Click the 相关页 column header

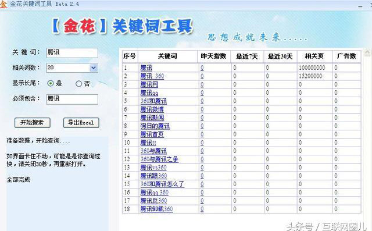pos(314,56)
